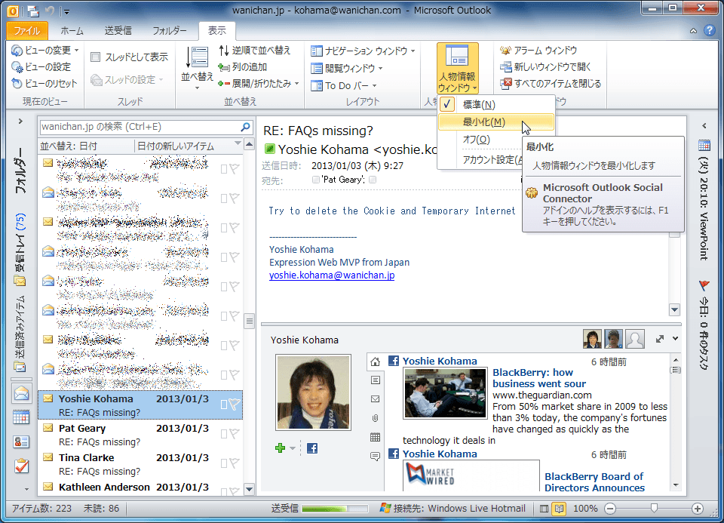Screen dimensions: 724x523
Task: Choose 最小化(M) from the menu
Action: (x=496, y=122)
